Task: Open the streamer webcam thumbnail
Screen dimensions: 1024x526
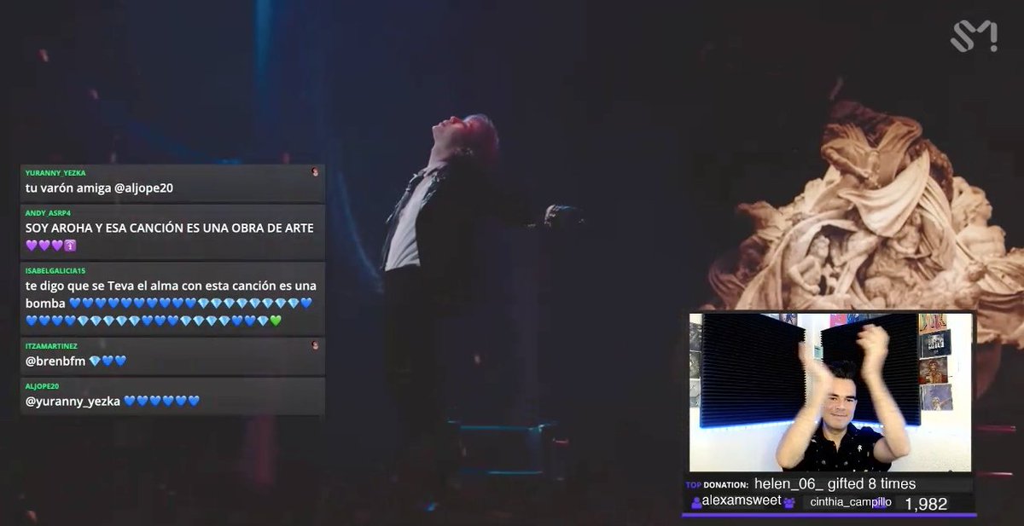Action: [830, 392]
